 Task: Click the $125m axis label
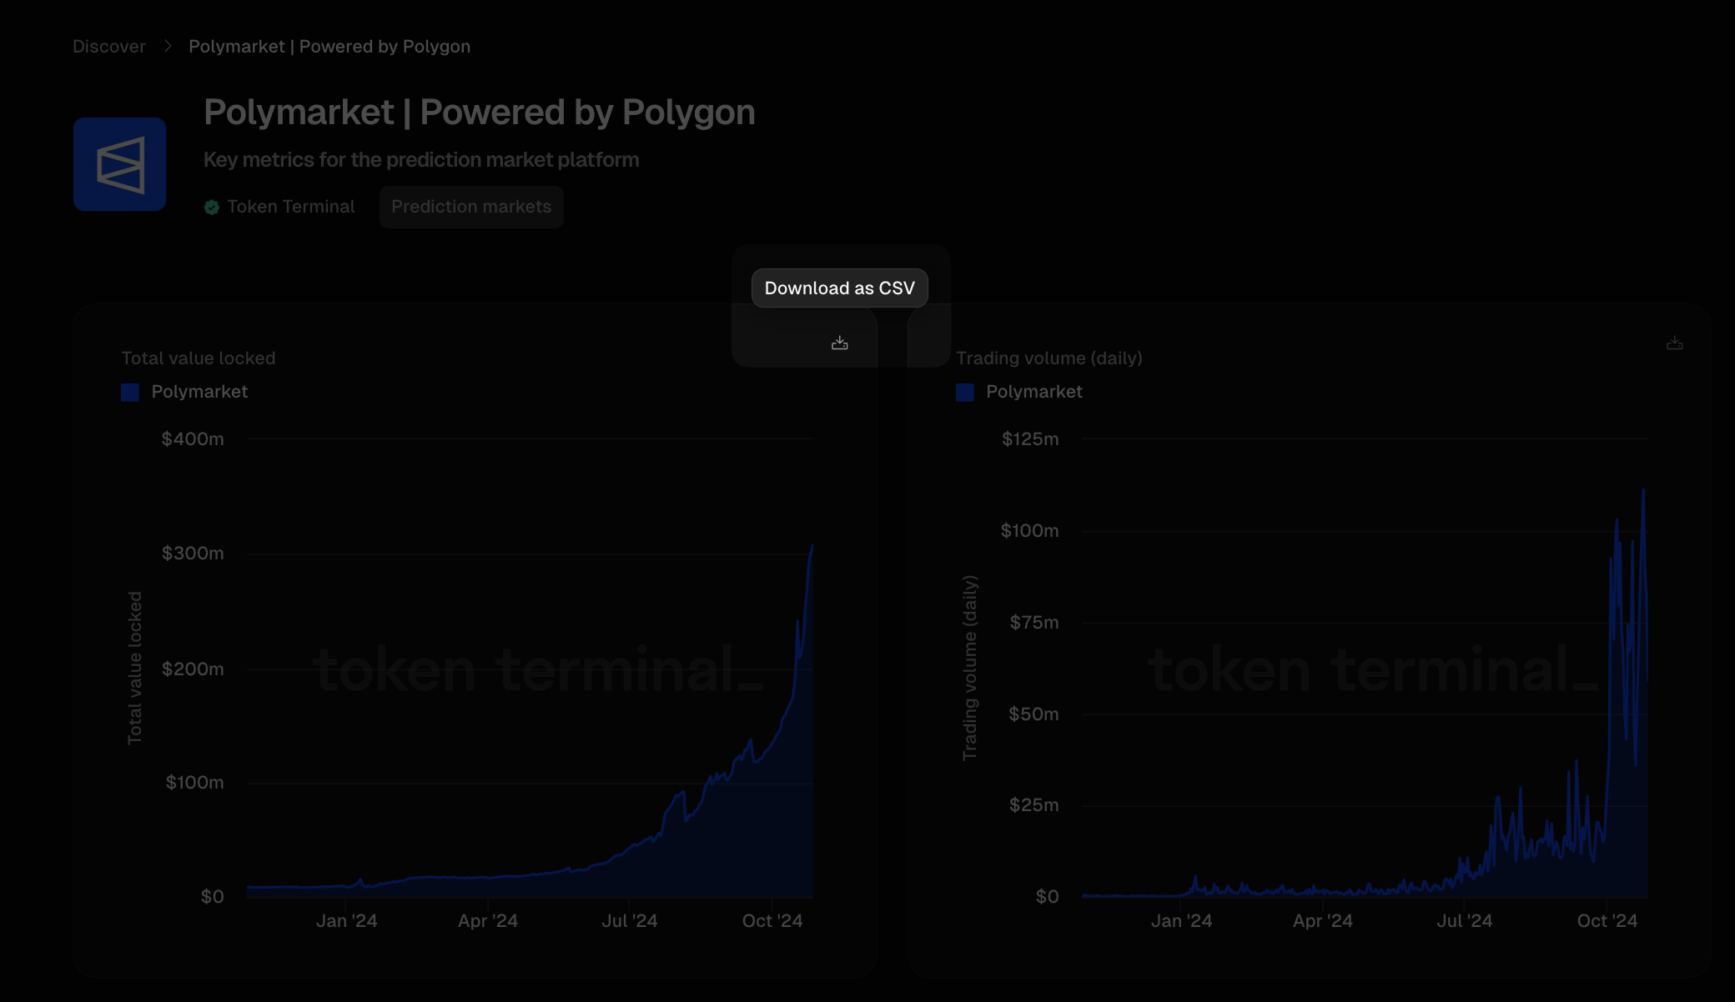pos(1030,439)
